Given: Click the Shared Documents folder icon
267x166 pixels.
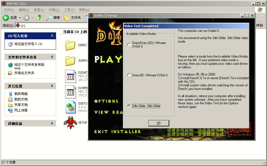Looking at the screenshot, I should coord(10,105).
